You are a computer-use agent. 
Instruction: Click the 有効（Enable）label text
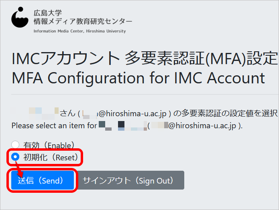tap(49, 145)
